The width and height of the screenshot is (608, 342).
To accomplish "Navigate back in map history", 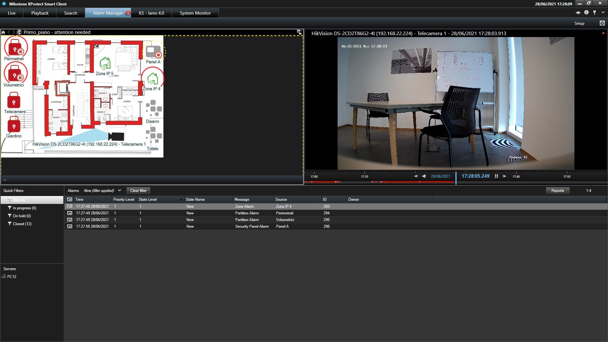I will 9,32.
